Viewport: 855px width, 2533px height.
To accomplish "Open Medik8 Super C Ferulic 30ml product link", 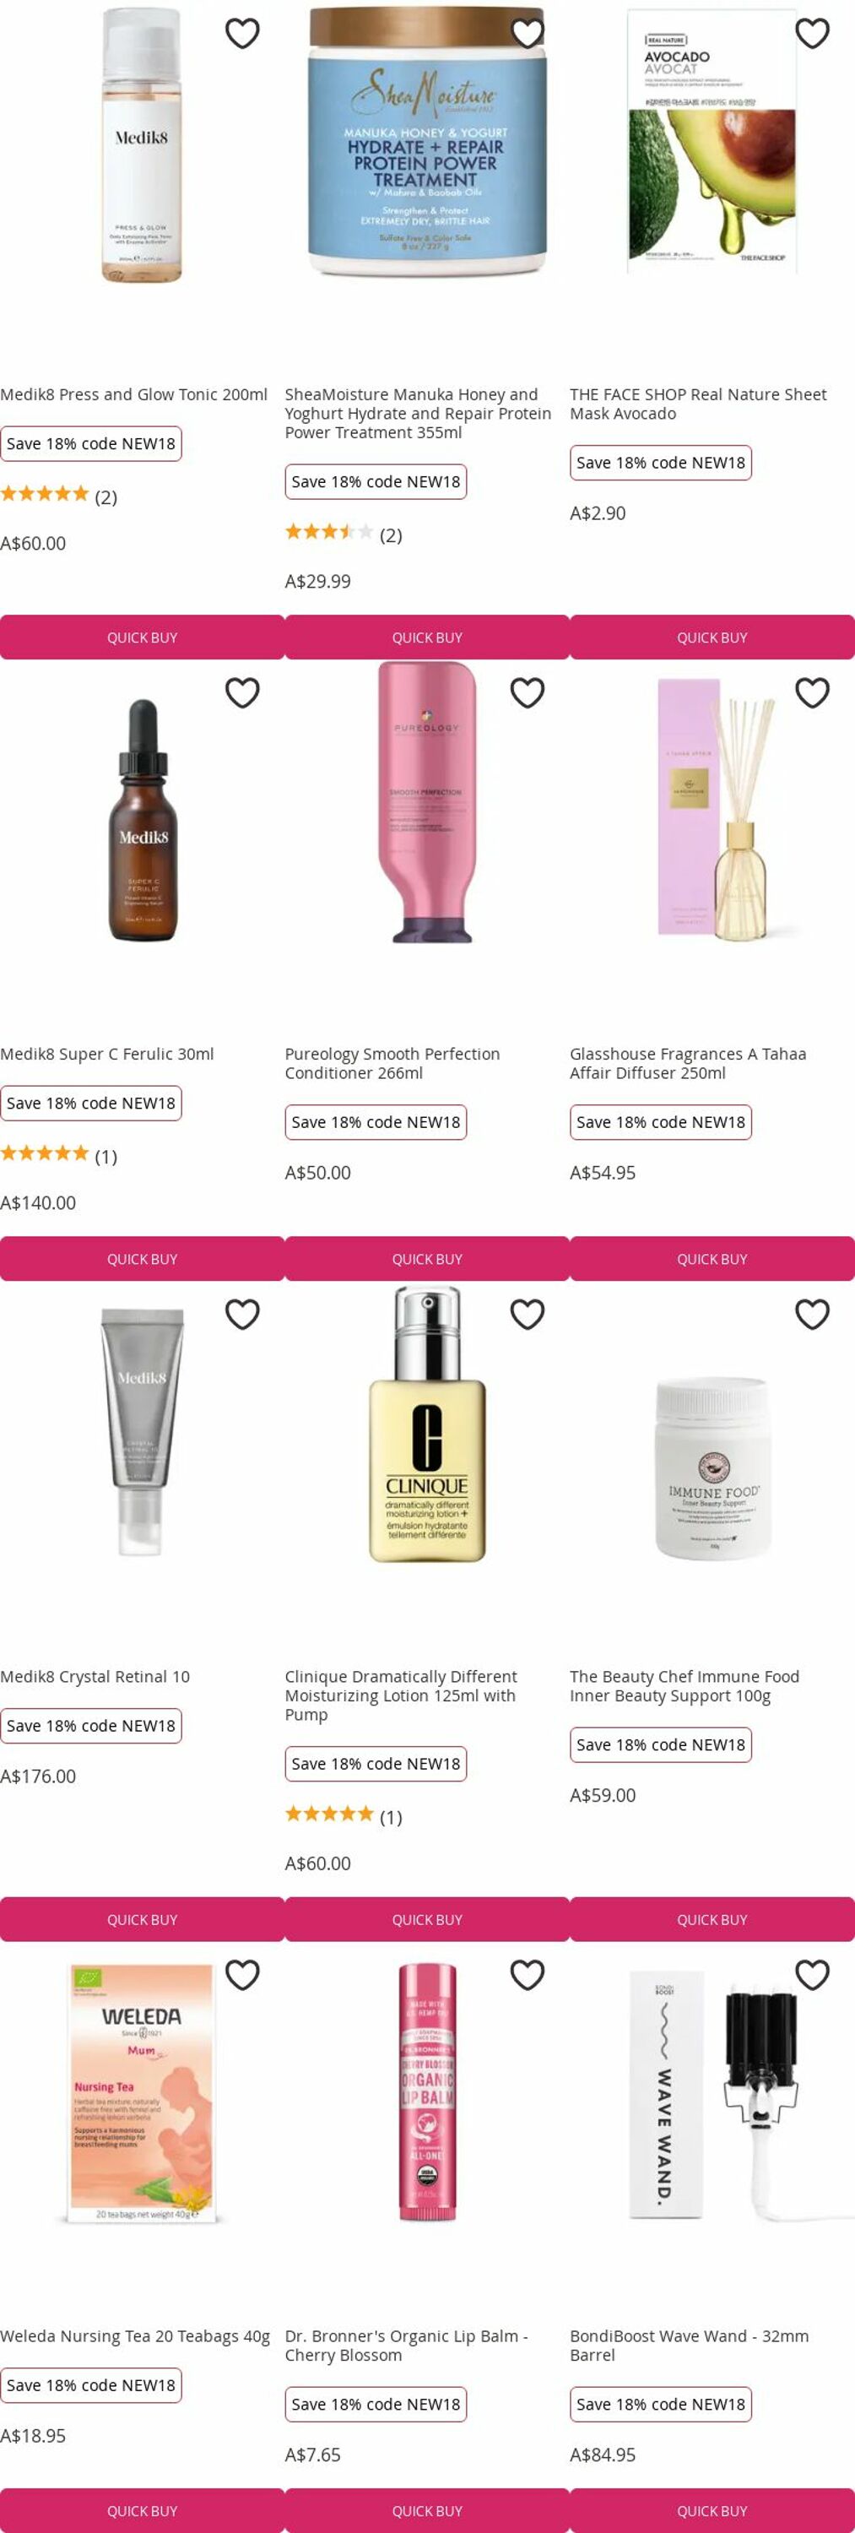I will pos(107,1054).
